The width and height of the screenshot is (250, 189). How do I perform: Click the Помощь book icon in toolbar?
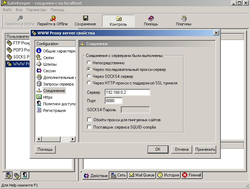pyautogui.click(x=151, y=18)
